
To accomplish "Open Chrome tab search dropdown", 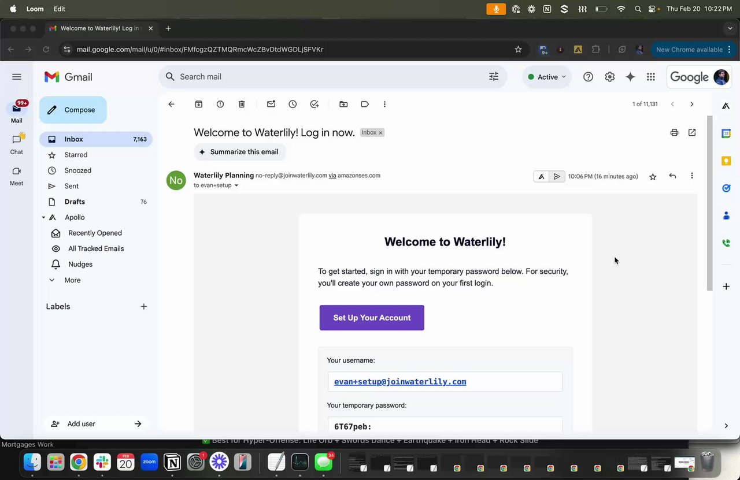I will coord(730,28).
